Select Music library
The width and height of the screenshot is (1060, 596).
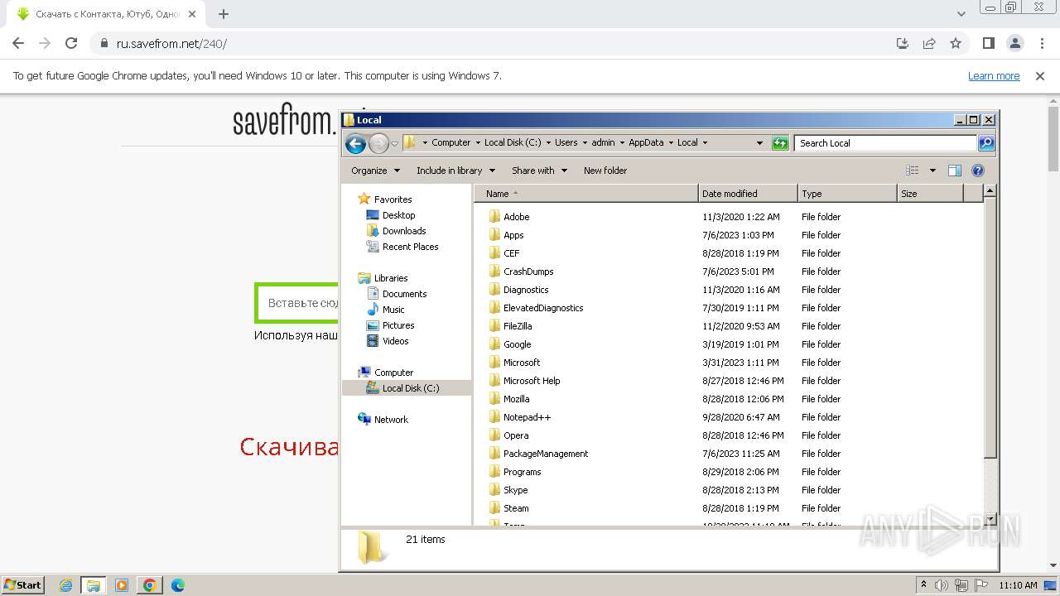[393, 310]
